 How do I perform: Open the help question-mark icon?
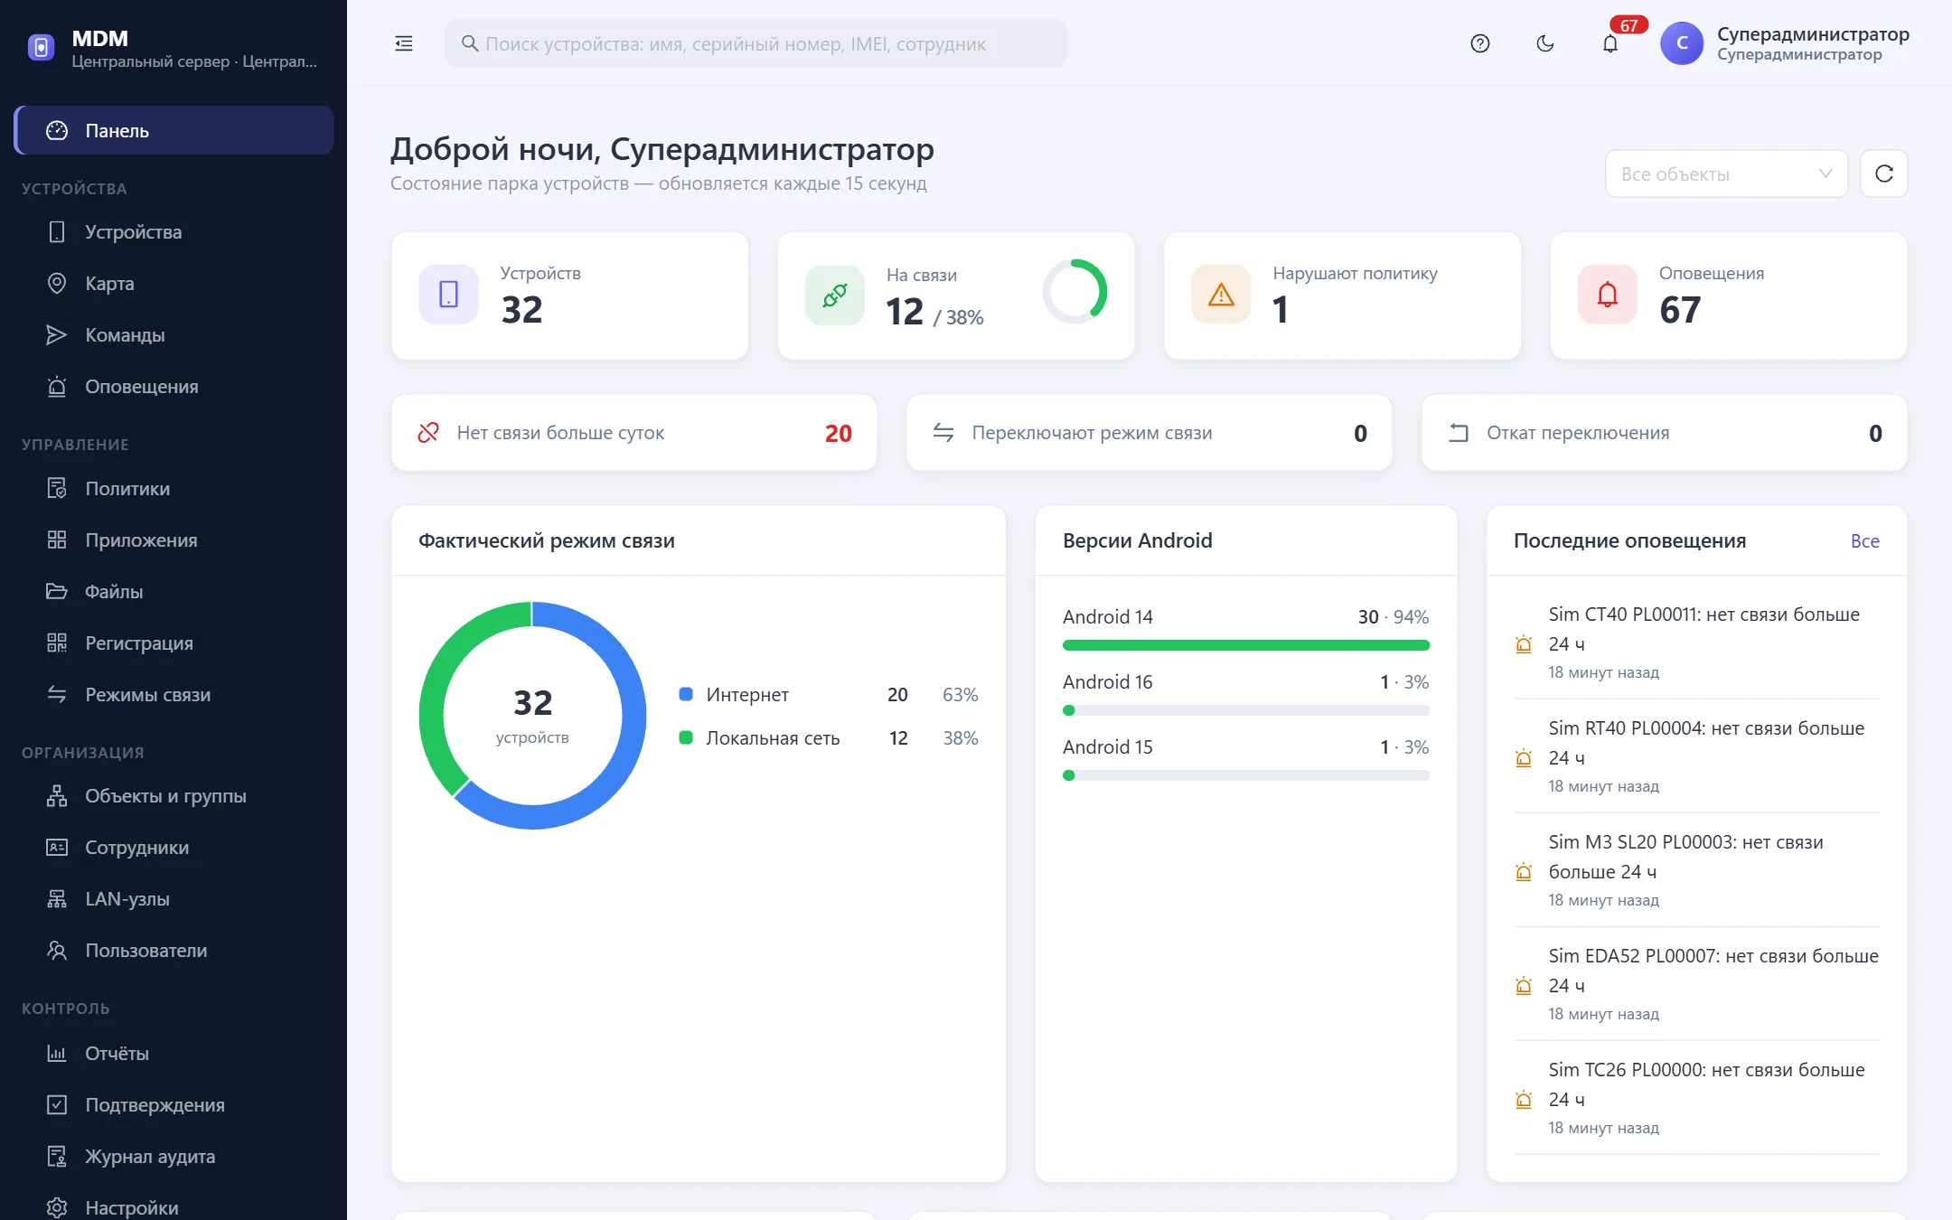tap(1479, 43)
